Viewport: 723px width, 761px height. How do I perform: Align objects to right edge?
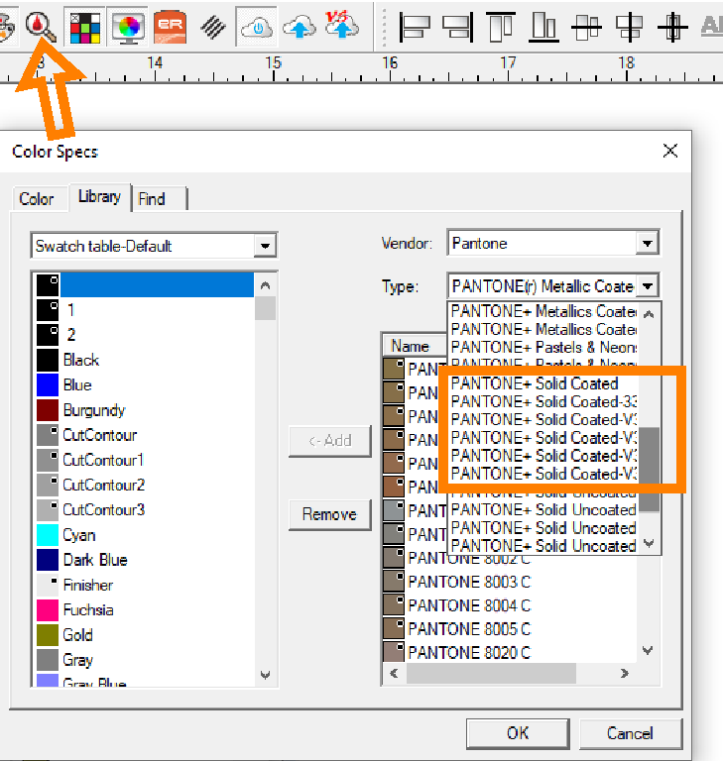click(x=458, y=27)
